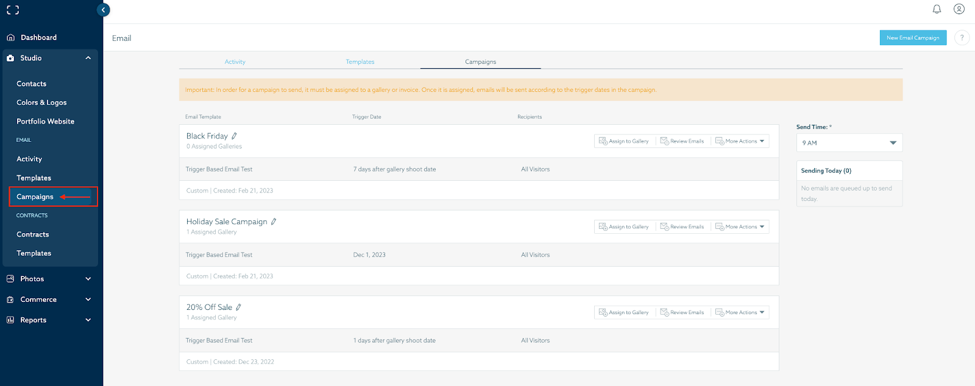The height and width of the screenshot is (386, 975).
Task: Review Emails for 20% Off Sale
Action: (682, 312)
